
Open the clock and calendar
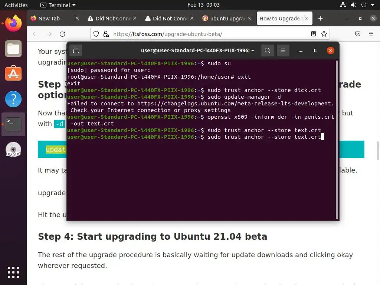pyautogui.click(x=203, y=5)
